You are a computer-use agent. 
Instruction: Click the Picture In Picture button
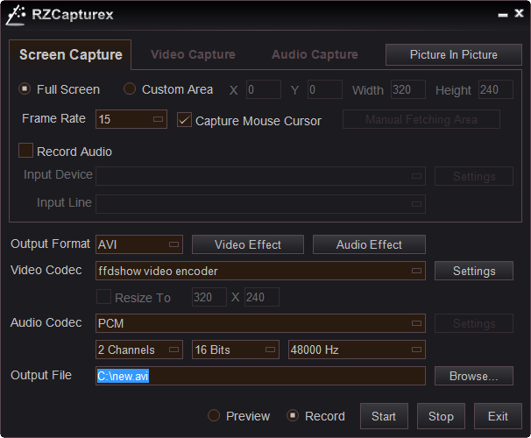point(453,54)
